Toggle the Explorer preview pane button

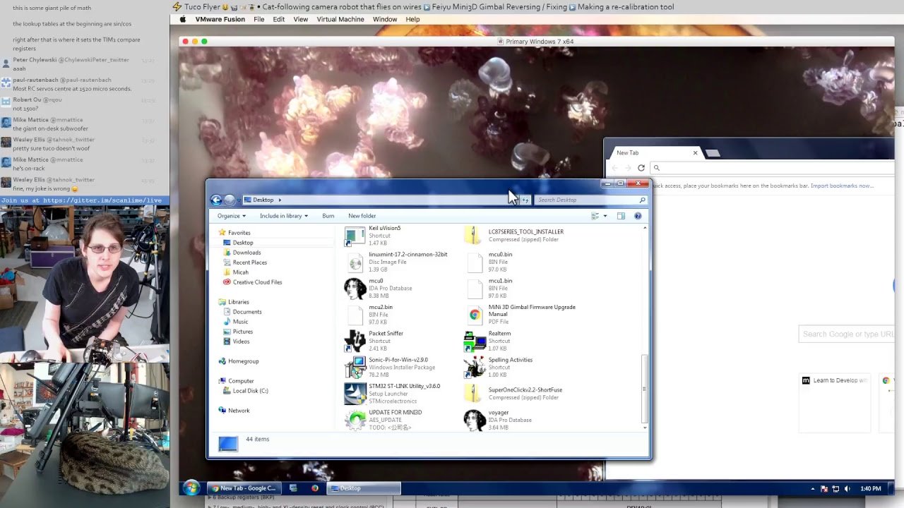tap(621, 216)
